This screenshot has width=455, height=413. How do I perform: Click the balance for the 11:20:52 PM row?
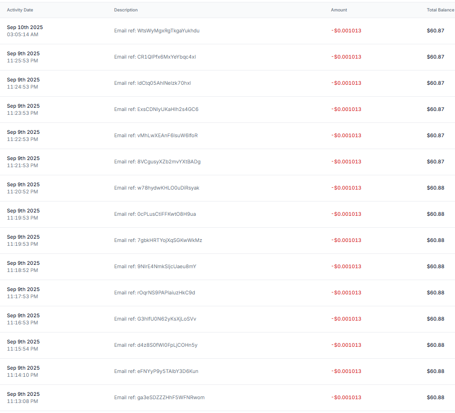(x=435, y=188)
